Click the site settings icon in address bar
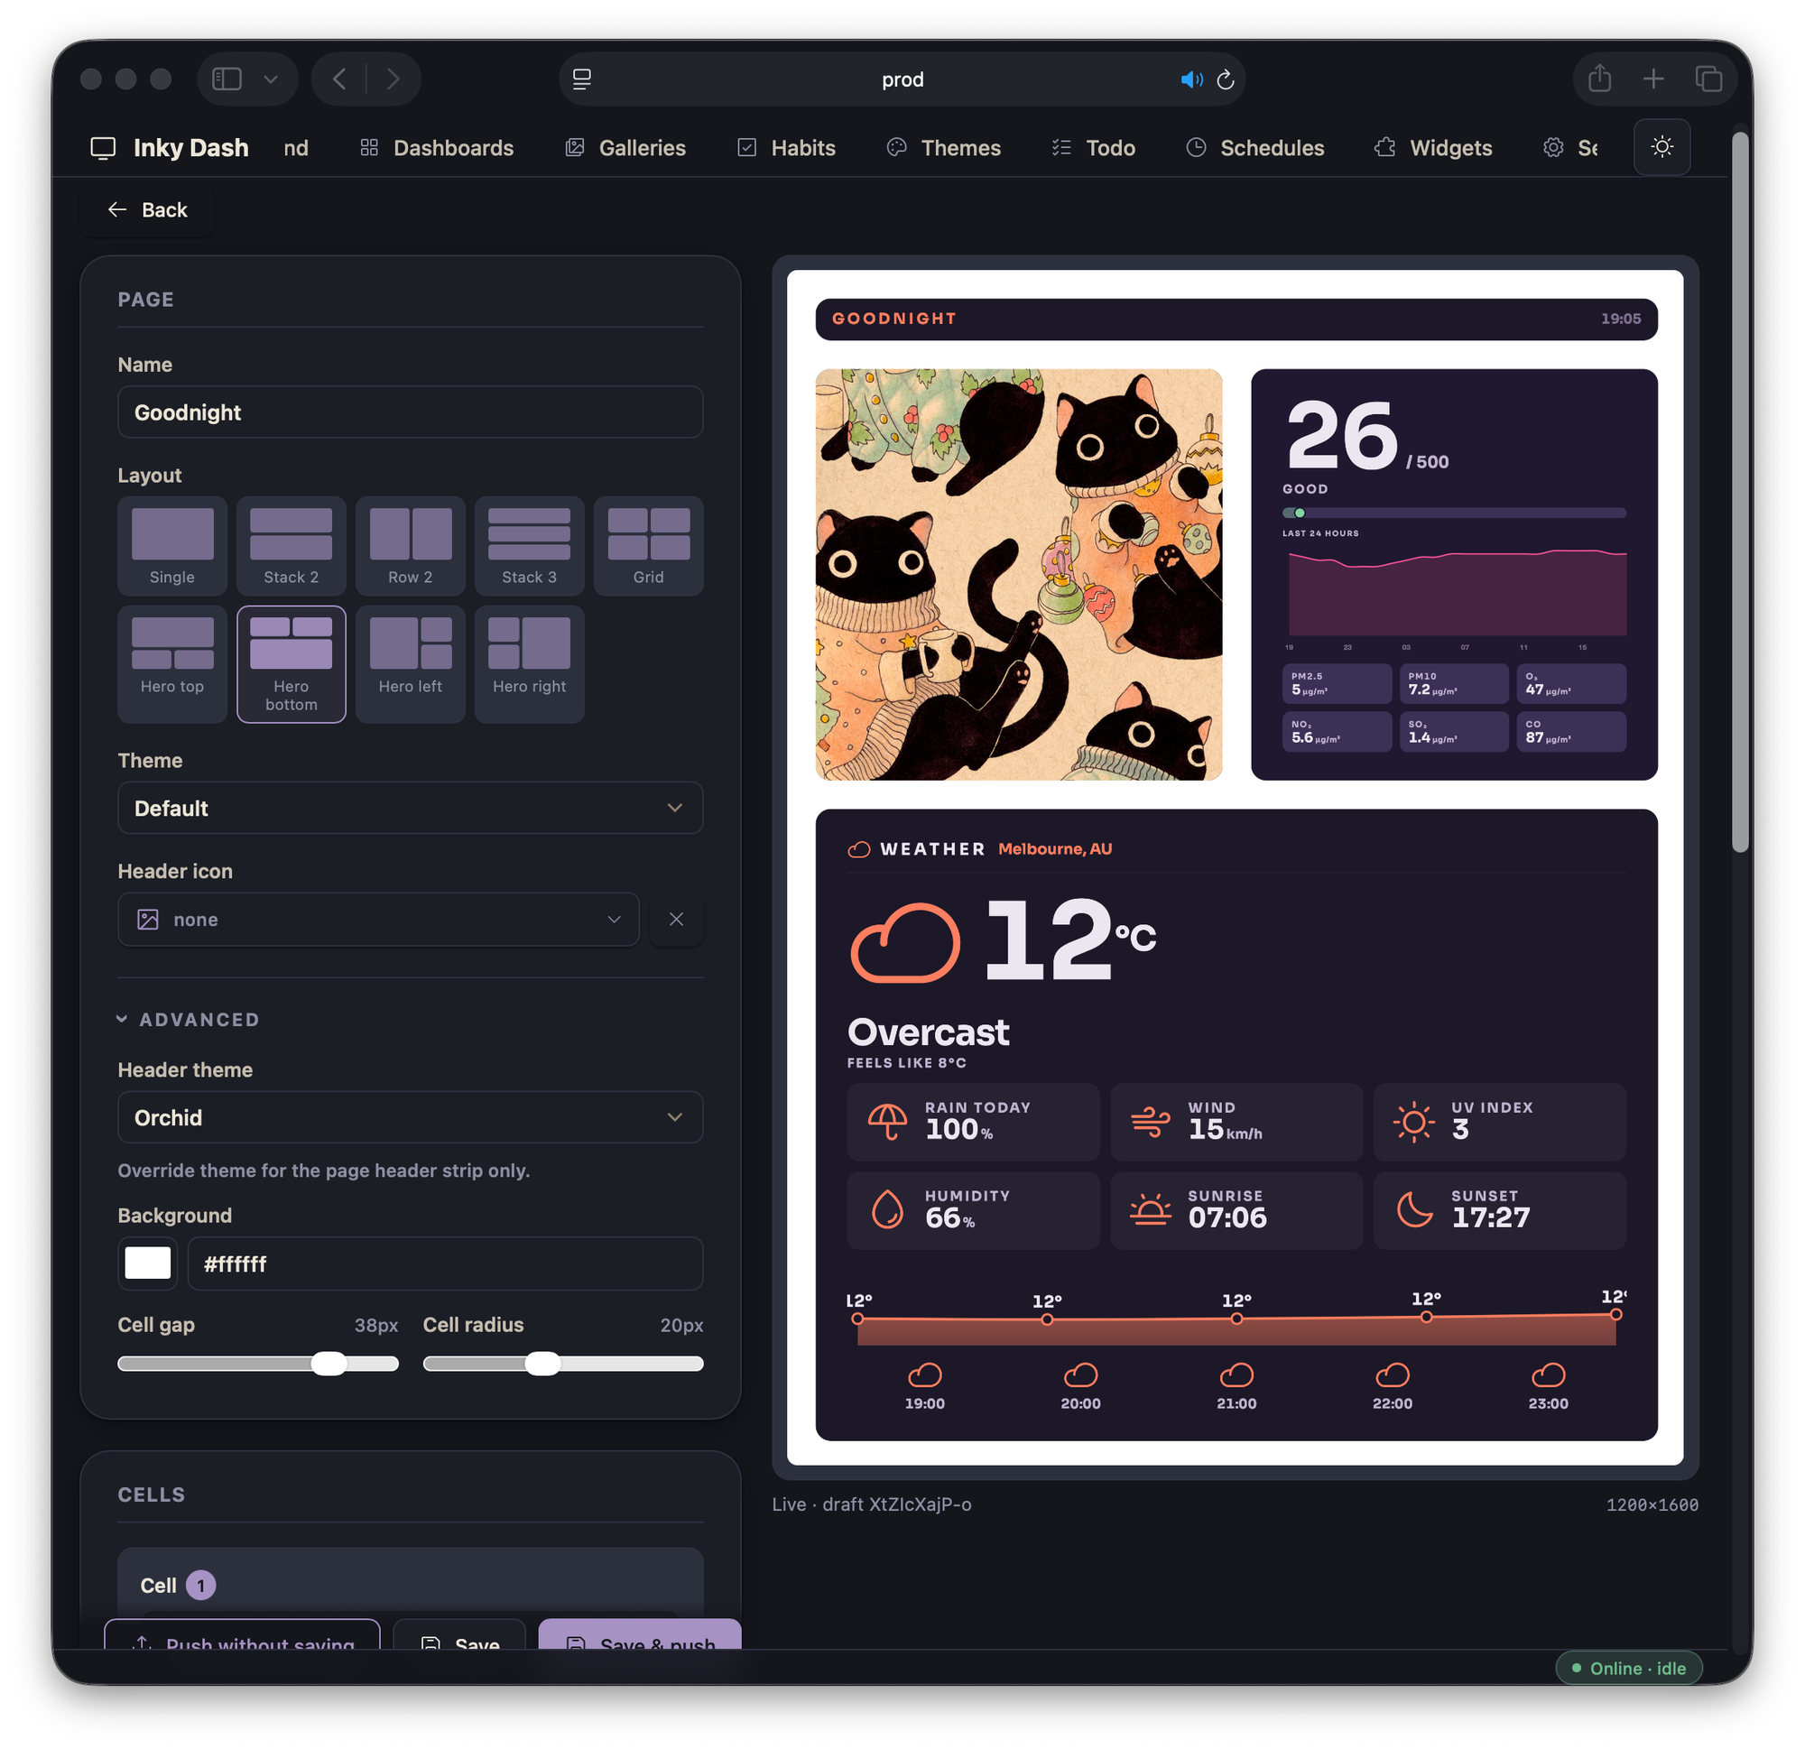 [582, 79]
